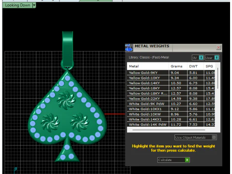This screenshot has height=174, width=232.
Task: Click the Grams column header
Action: (178, 66)
